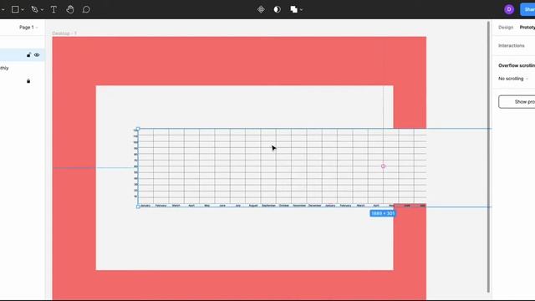Screen dimensions: 535x301
Task: Click the Show prototype settings button
Action: point(517,102)
